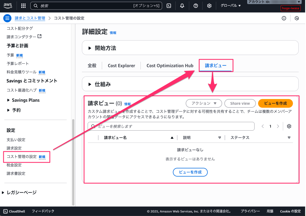Open 予算レポート in the sidebar
The height and width of the screenshot is (216, 306).
coord(18,64)
